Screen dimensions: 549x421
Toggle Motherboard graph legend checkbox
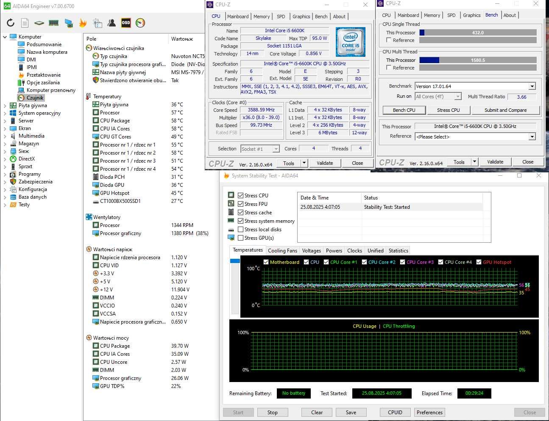pos(266,262)
